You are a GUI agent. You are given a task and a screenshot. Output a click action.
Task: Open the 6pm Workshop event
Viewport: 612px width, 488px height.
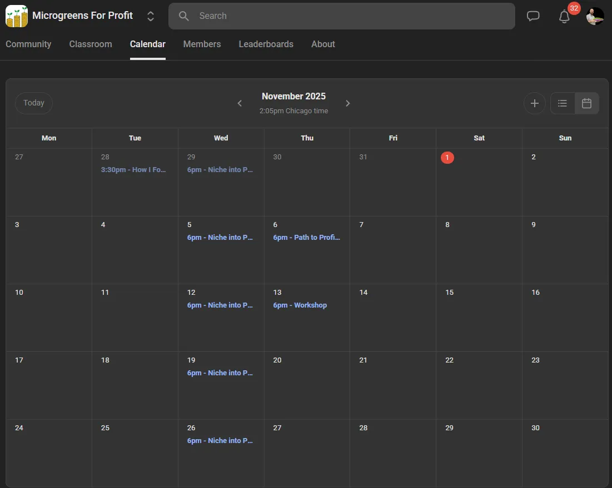click(x=300, y=305)
